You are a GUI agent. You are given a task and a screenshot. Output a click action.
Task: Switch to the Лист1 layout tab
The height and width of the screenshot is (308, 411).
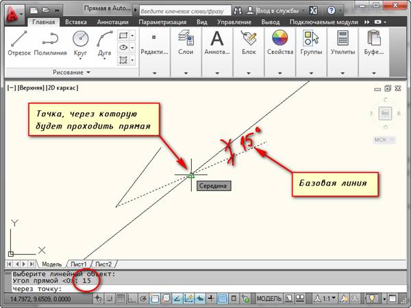coord(79,264)
